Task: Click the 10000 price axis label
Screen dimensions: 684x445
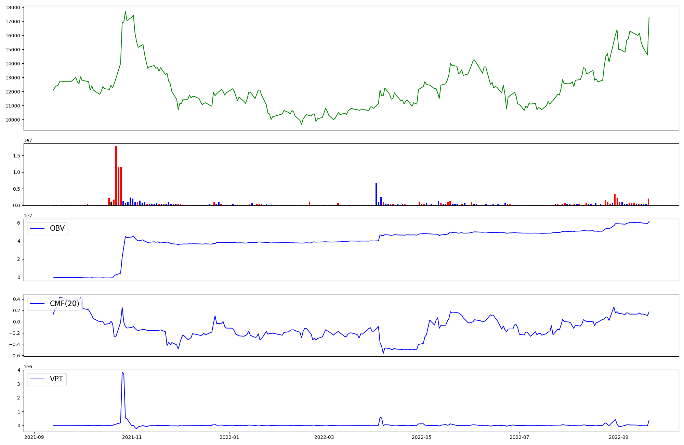Action: [14, 119]
